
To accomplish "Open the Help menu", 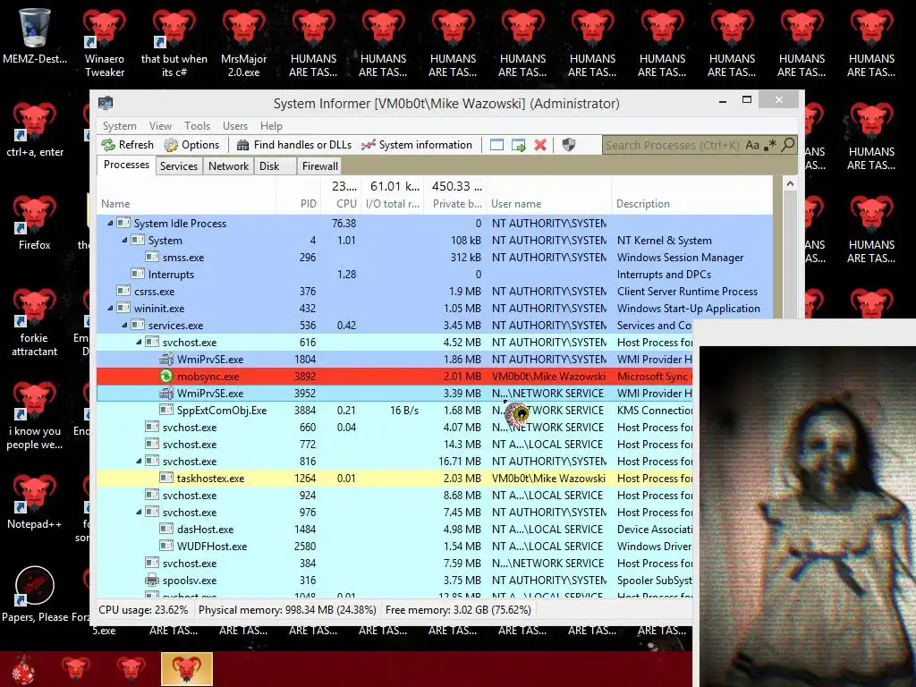I will (271, 125).
